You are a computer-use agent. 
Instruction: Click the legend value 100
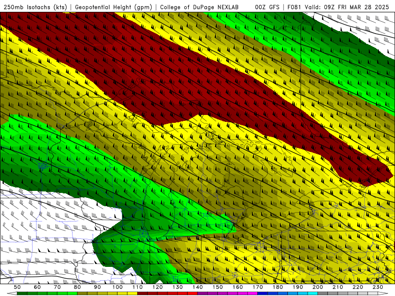(x=118, y=287)
